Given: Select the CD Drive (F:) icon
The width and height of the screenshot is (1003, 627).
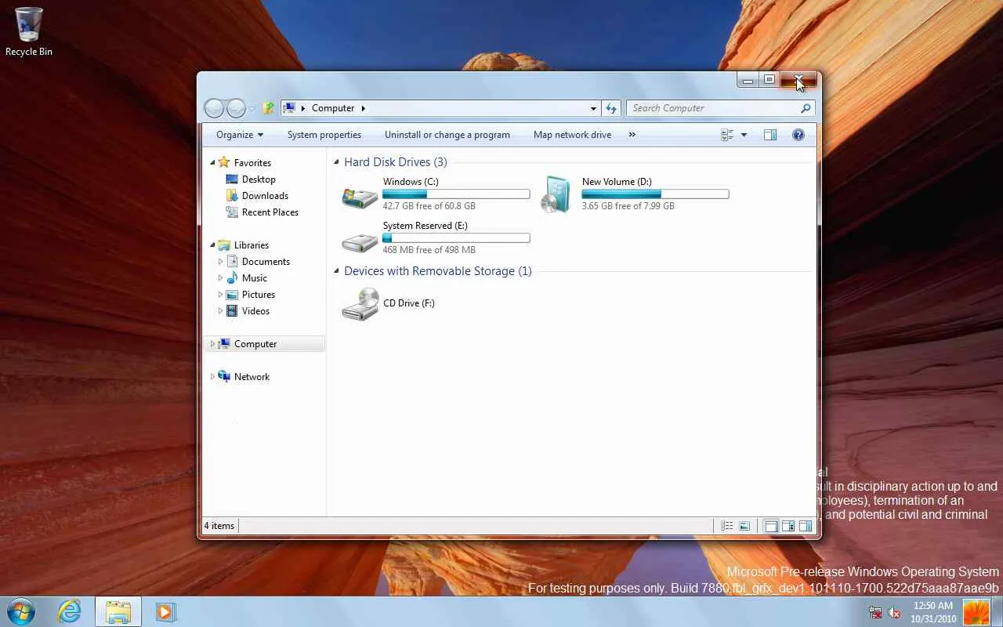Looking at the screenshot, I should [360, 303].
